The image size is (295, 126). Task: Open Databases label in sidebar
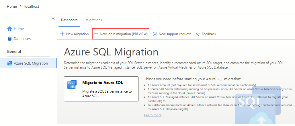(22, 39)
